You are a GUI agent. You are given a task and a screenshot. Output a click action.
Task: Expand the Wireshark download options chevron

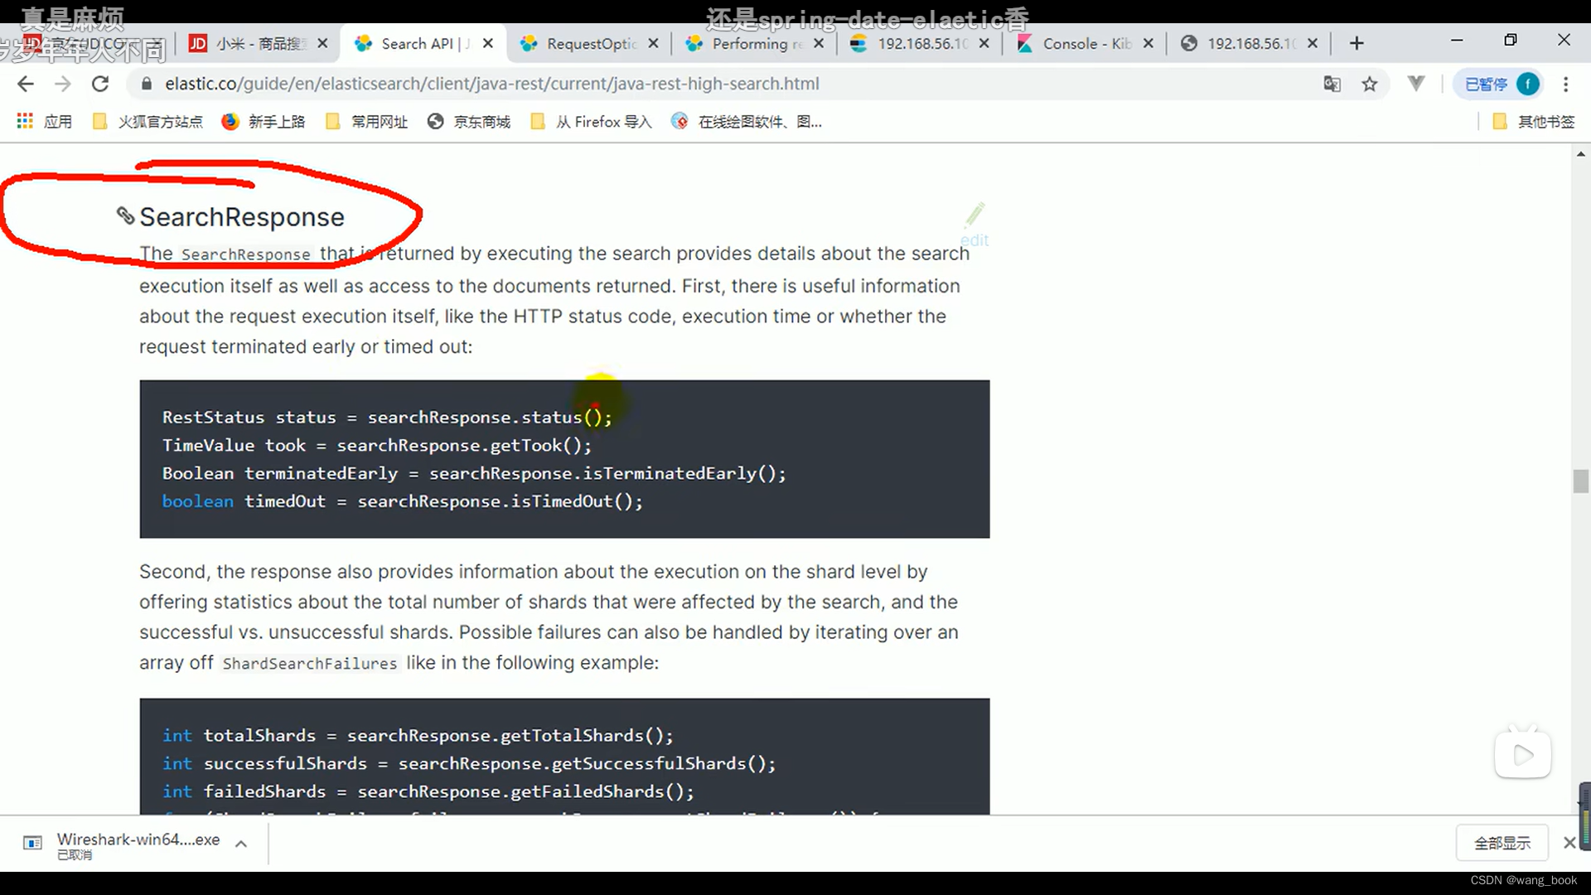(x=241, y=844)
